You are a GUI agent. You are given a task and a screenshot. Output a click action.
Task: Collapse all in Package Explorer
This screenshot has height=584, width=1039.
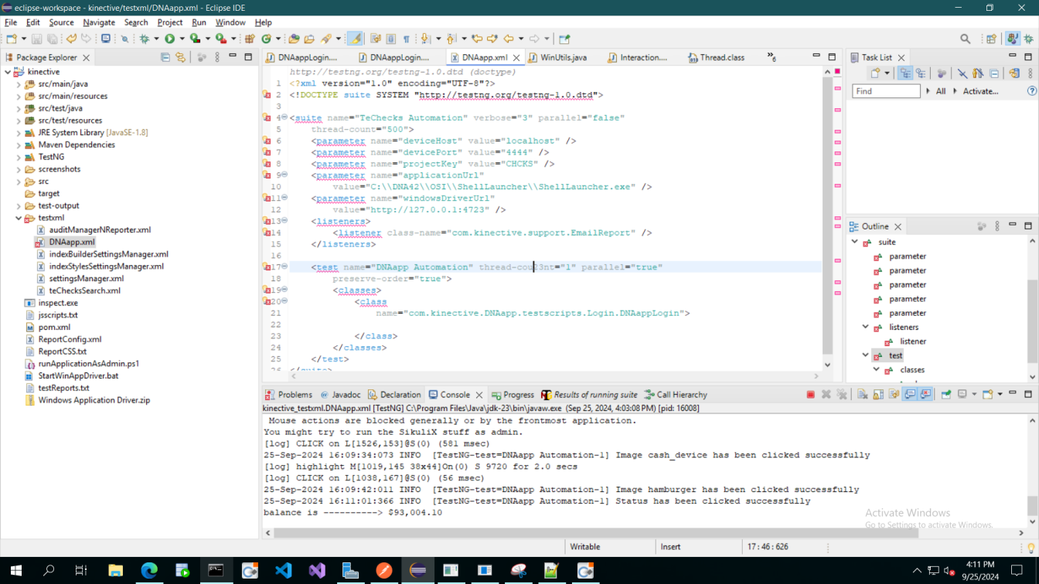click(165, 57)
